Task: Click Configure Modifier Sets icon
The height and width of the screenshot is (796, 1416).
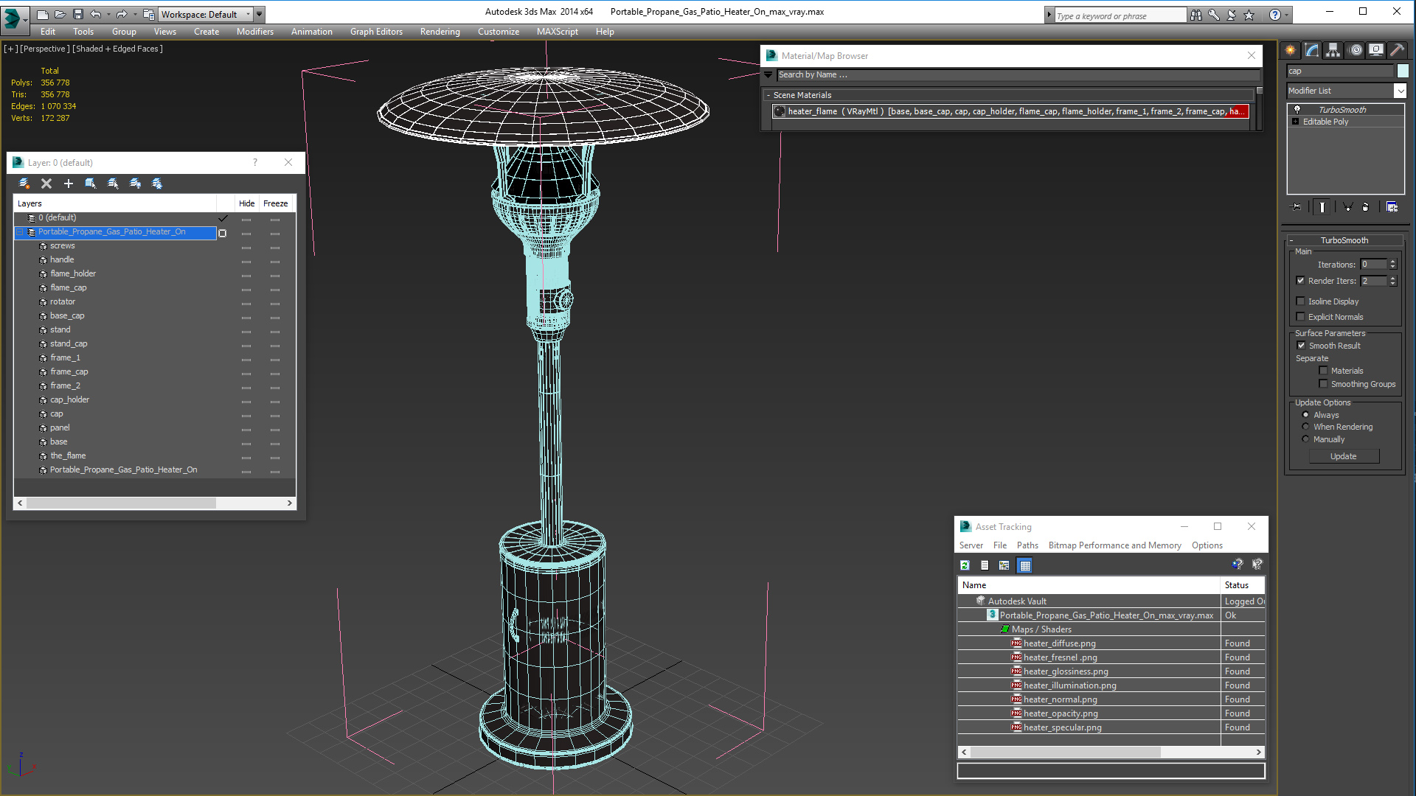Action: [1392, 207]
